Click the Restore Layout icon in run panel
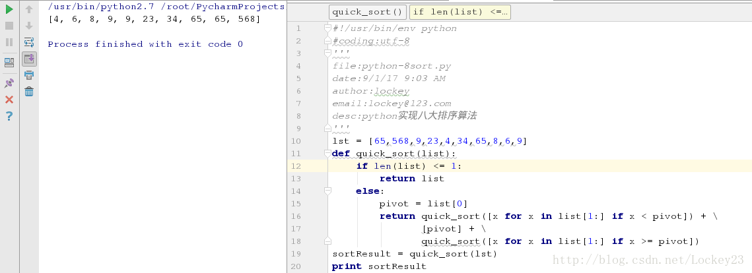752x273 pixels. click(9, 62)
